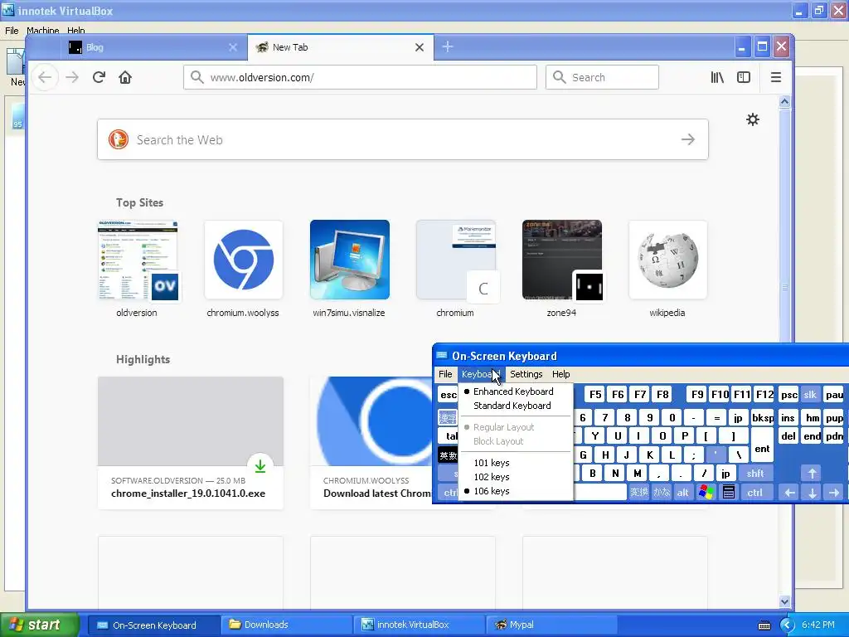The height and width of the screenshot is (637, 849).
Task: Click the address bar URL field
Action: click(360, 77)
